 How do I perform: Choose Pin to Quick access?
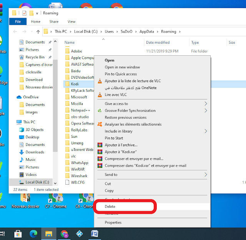(x=152, y=74)
